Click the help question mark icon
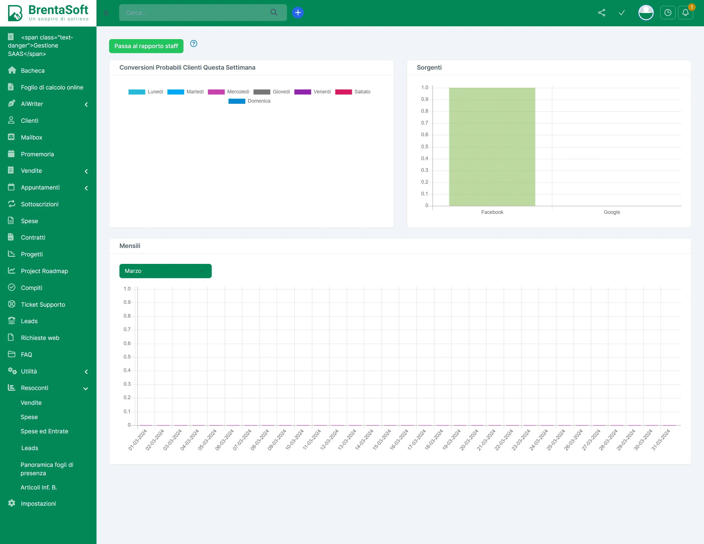The image size is (704, 544). tap(193, 44)
